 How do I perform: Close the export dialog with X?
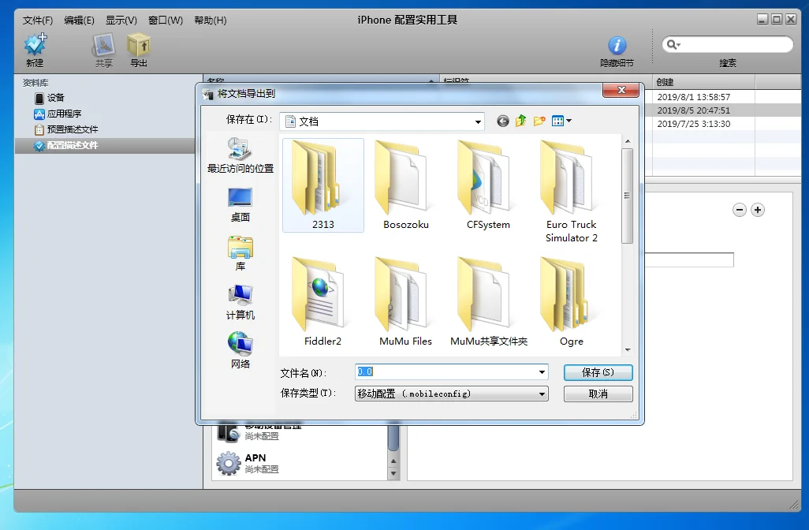pyautogui.click(x=621, y=91)
